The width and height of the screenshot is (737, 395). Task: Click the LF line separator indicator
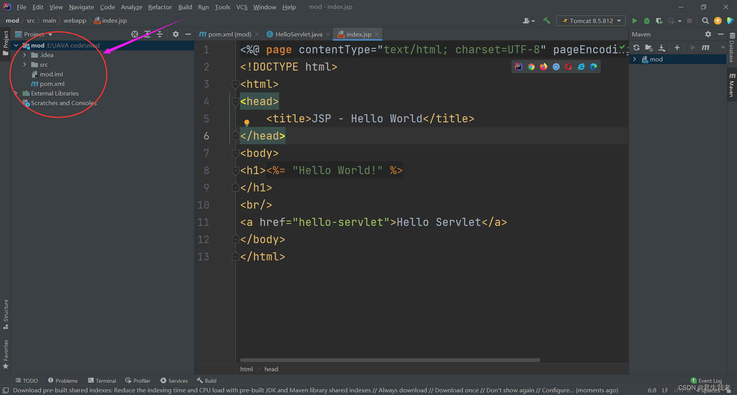[665, 390]
